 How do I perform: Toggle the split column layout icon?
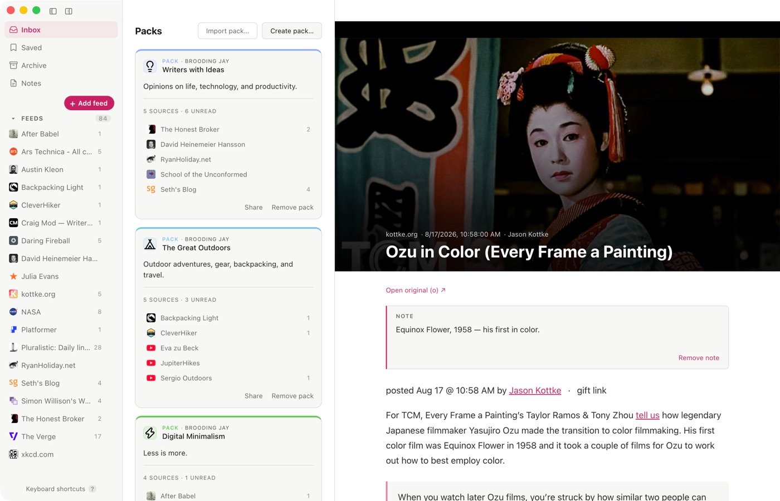[69, 11]
